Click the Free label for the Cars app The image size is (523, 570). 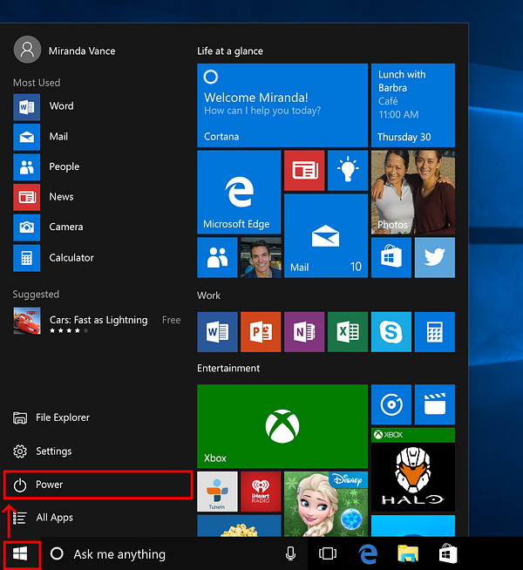(x=171, y=320)
